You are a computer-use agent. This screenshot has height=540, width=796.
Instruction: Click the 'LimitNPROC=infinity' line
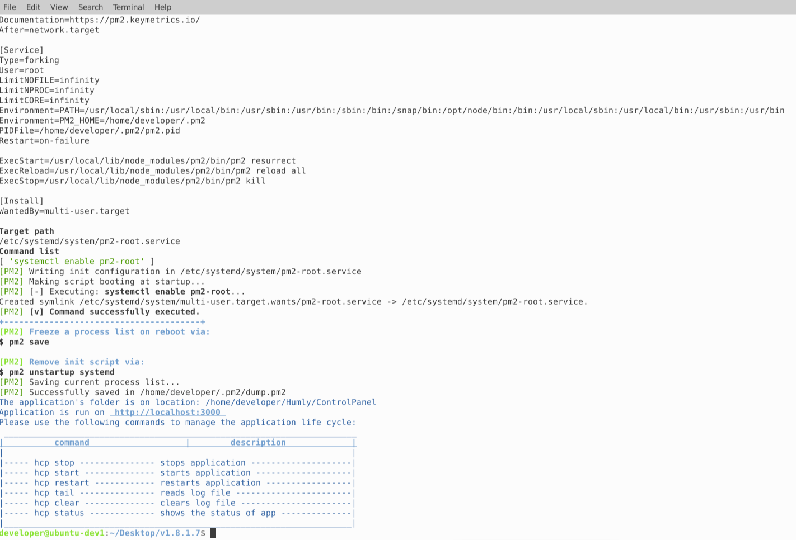47,91
